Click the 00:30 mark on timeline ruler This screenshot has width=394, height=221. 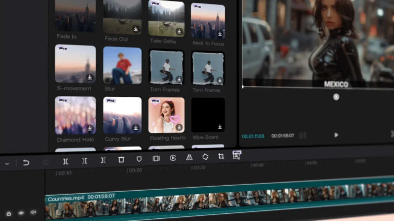pos(199,168)
